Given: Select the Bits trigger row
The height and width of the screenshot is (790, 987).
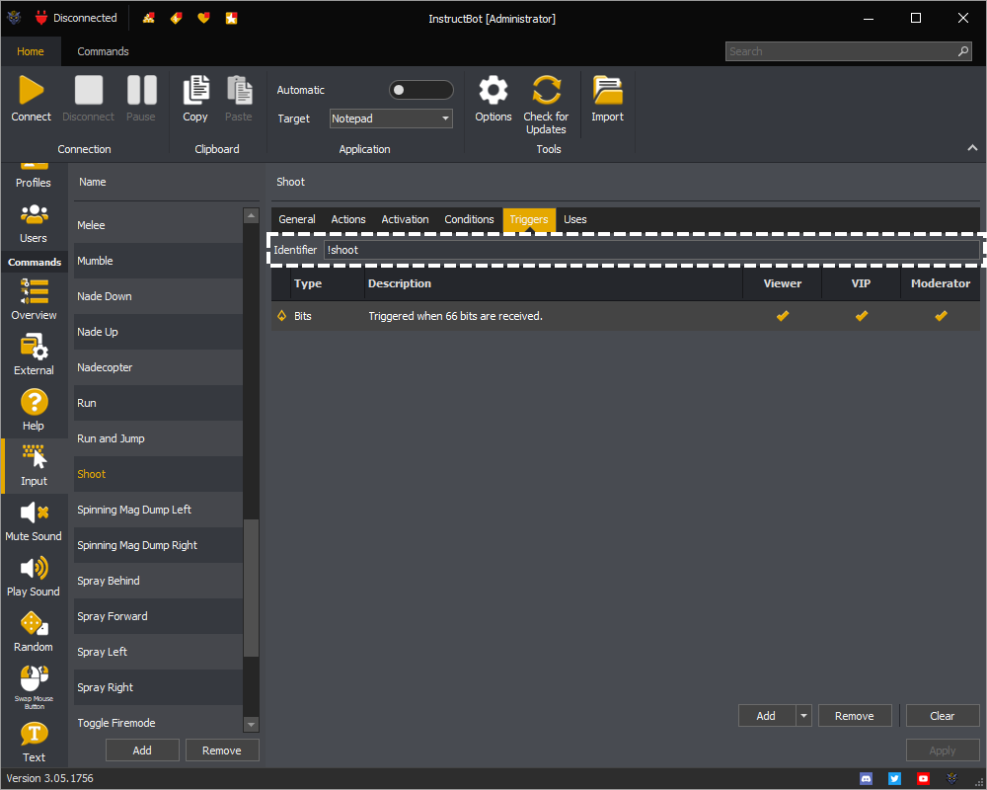Looking at the screenshot, I should click(x=625, y=316).
